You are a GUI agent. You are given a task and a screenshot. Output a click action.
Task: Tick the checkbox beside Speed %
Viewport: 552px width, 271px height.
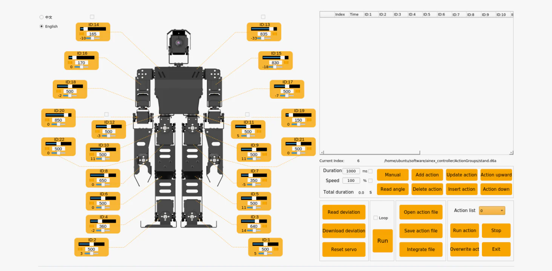[370, 181]
